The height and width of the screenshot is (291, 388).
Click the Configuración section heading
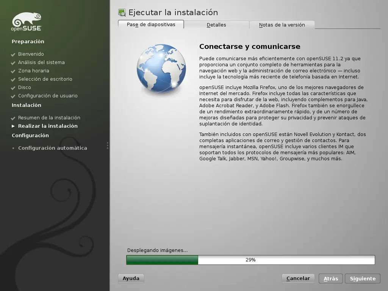[x=30, y=136]
